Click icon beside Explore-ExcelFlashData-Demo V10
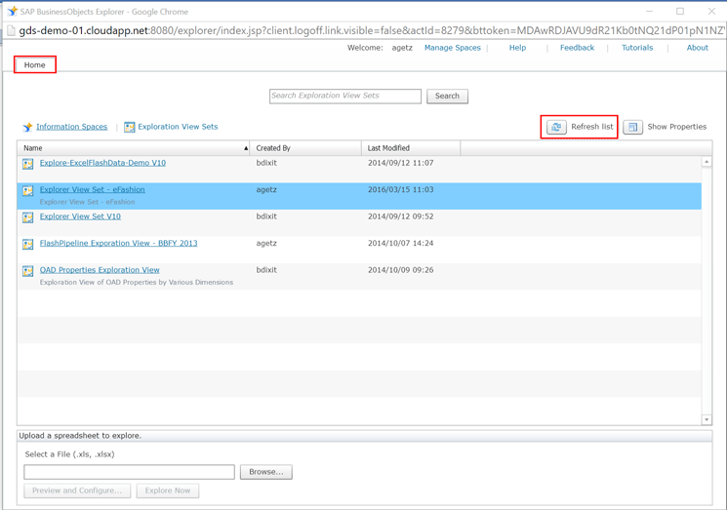 (x=28, y=164)
